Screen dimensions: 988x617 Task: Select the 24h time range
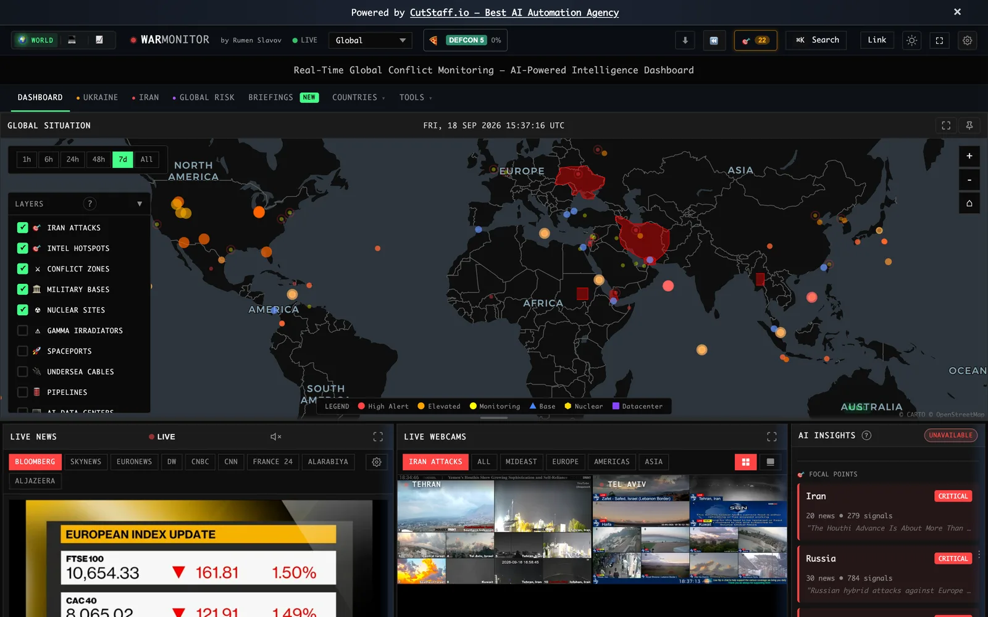[73, 159]
